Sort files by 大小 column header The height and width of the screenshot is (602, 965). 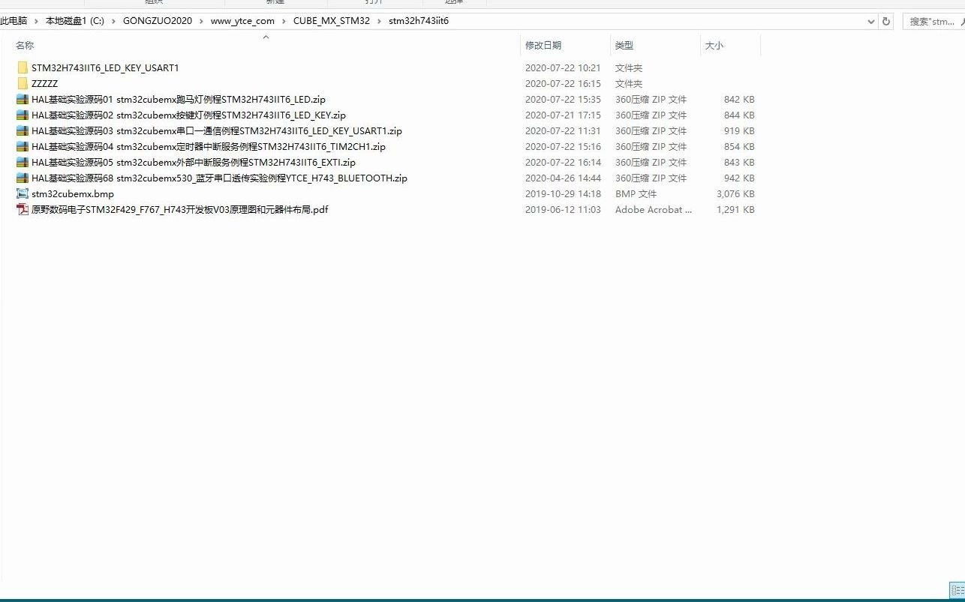pos(714,46)
